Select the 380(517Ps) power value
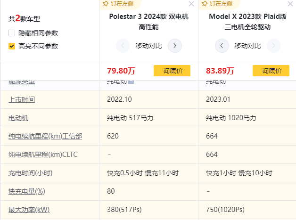Viewport: 296px width, 220px height. pyautogui.click(x=124, y=210)
